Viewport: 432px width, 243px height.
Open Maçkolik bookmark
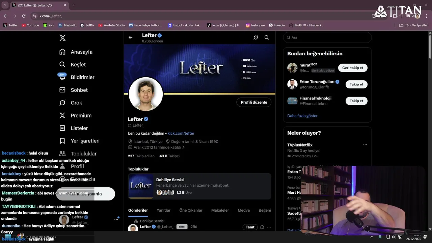click(67, 25)
